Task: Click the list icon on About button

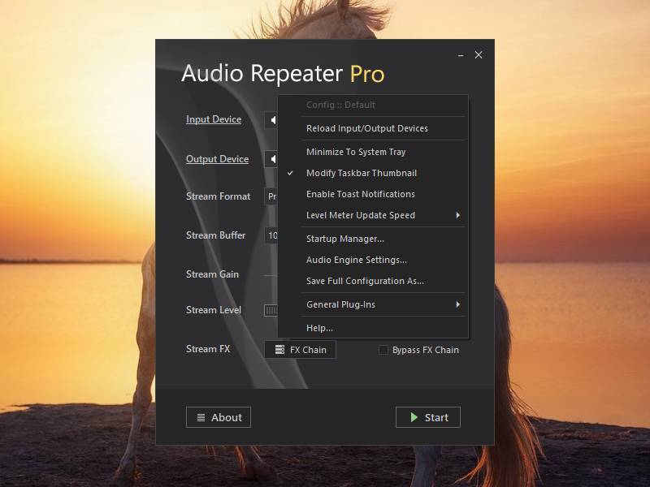Action: [201, 417]
